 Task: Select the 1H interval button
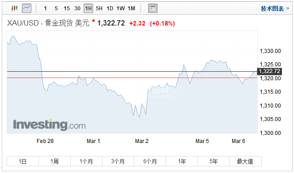[x=88, y=9]
